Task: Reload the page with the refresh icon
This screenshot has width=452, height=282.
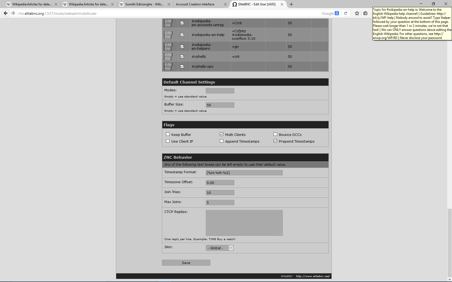Action: (345, 13)
